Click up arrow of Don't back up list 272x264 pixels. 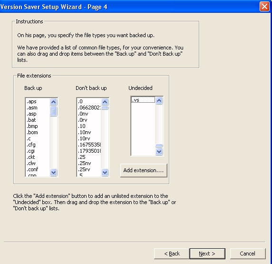[x=105, y=102]
